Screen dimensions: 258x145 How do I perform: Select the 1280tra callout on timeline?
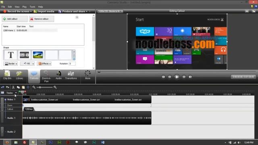[29, 109]
